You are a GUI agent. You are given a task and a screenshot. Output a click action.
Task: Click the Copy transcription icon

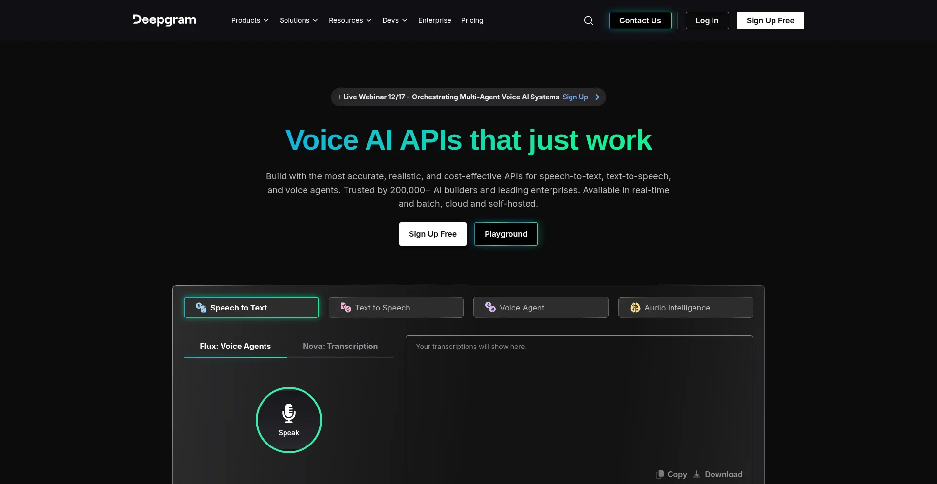[660, 474]
